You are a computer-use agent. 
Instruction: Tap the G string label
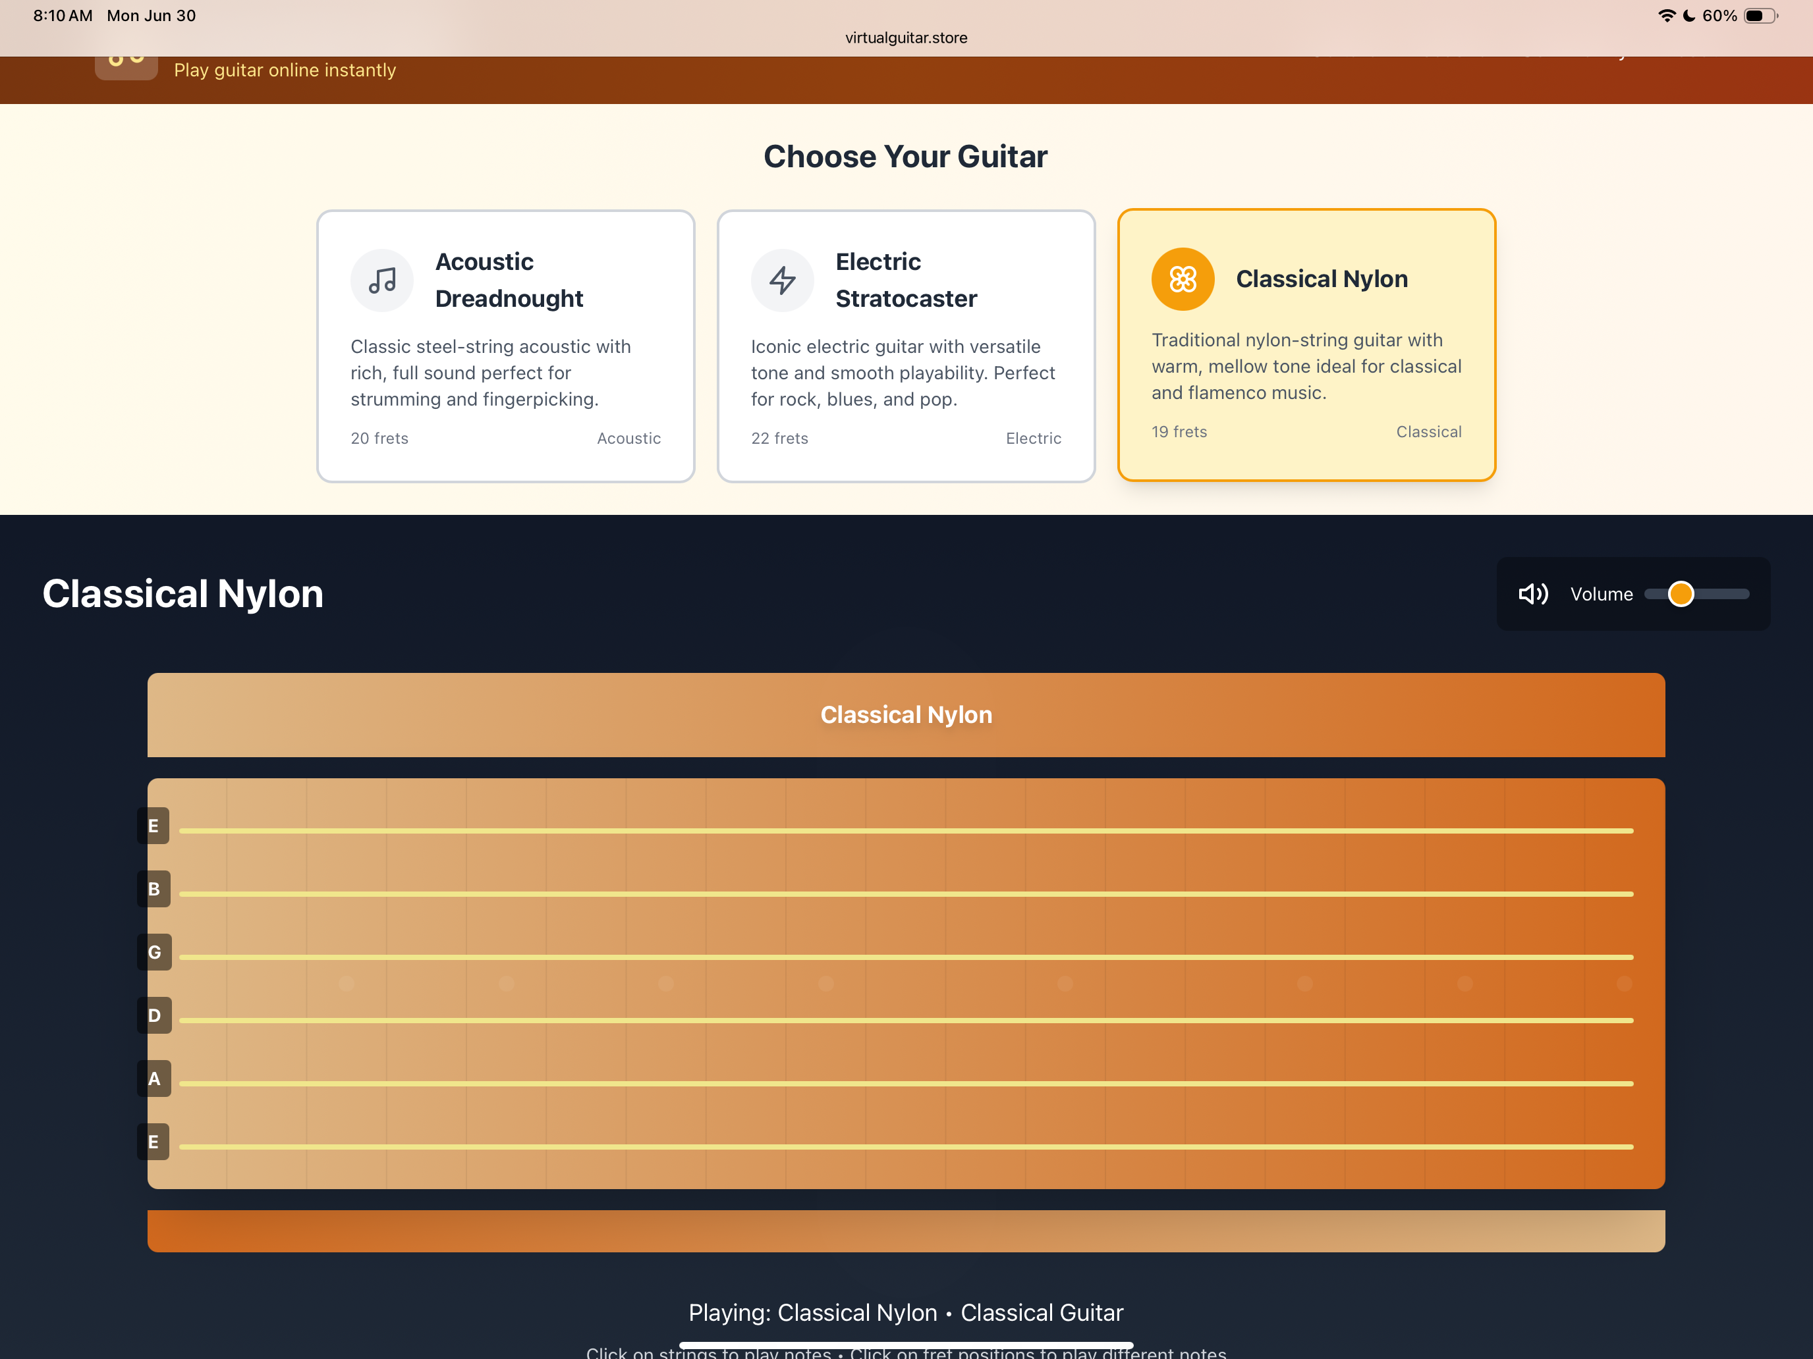click(x=154, y=952)
